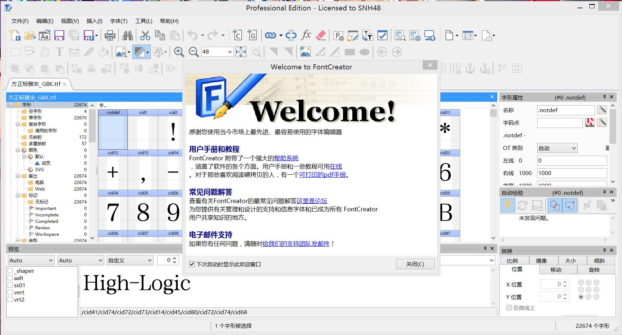622x335 pixels.
Task: Select the bottom-left selected anchor radio button
Action: tap(581, 297)
